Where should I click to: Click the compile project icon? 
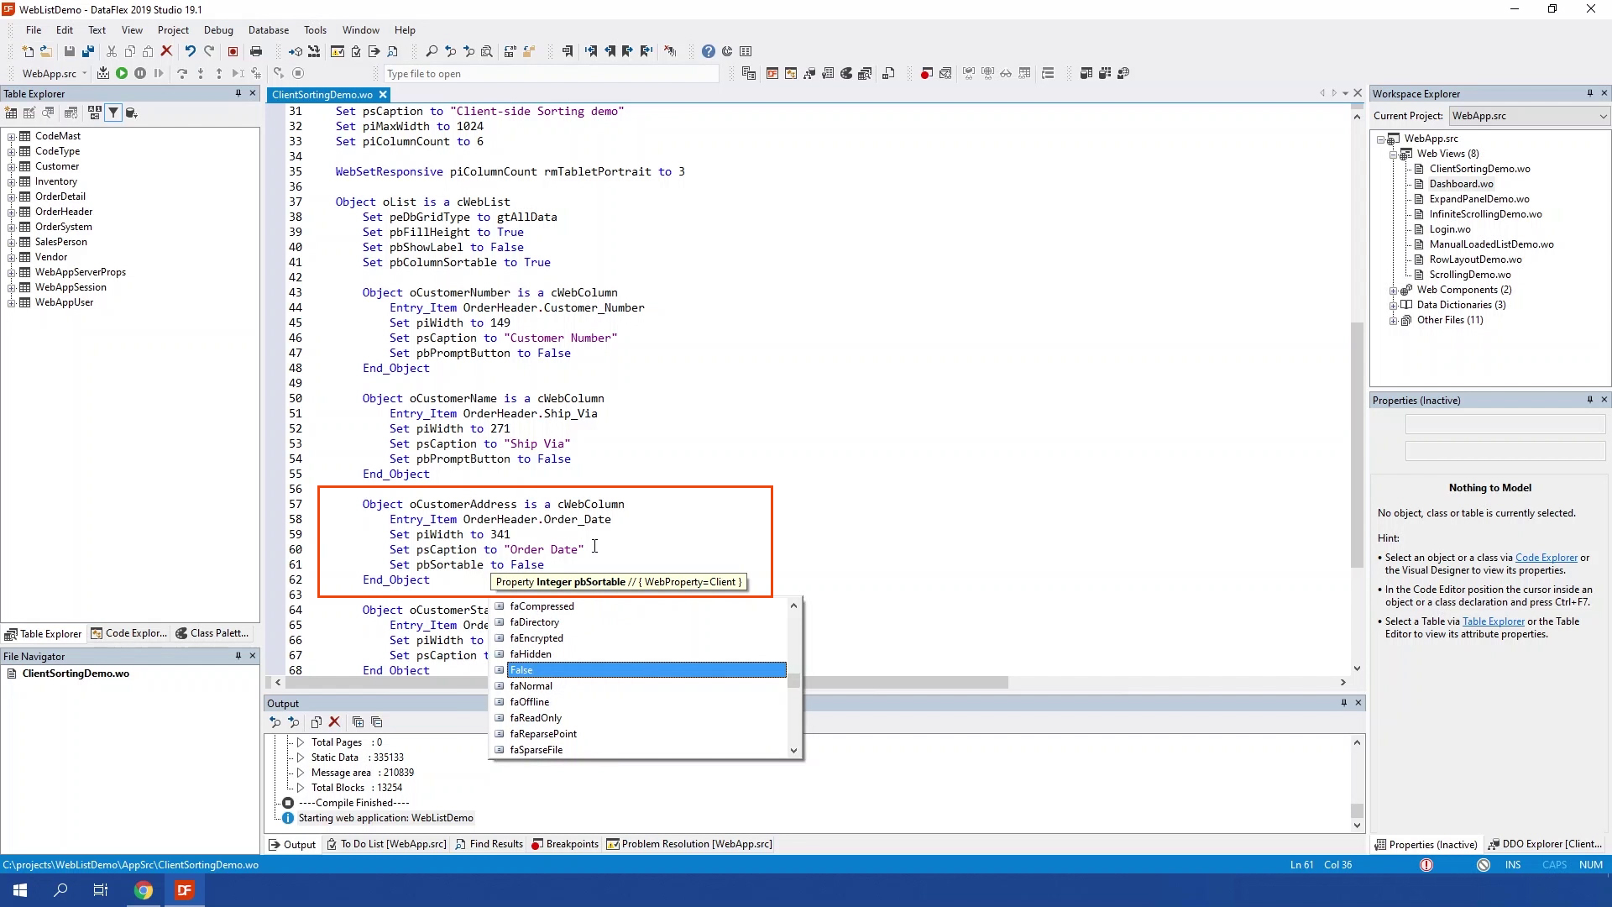pyautogui.click(x=103, y=74)
